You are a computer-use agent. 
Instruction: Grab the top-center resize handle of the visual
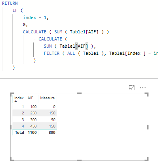pyautogui.click(x=79, y=93)
